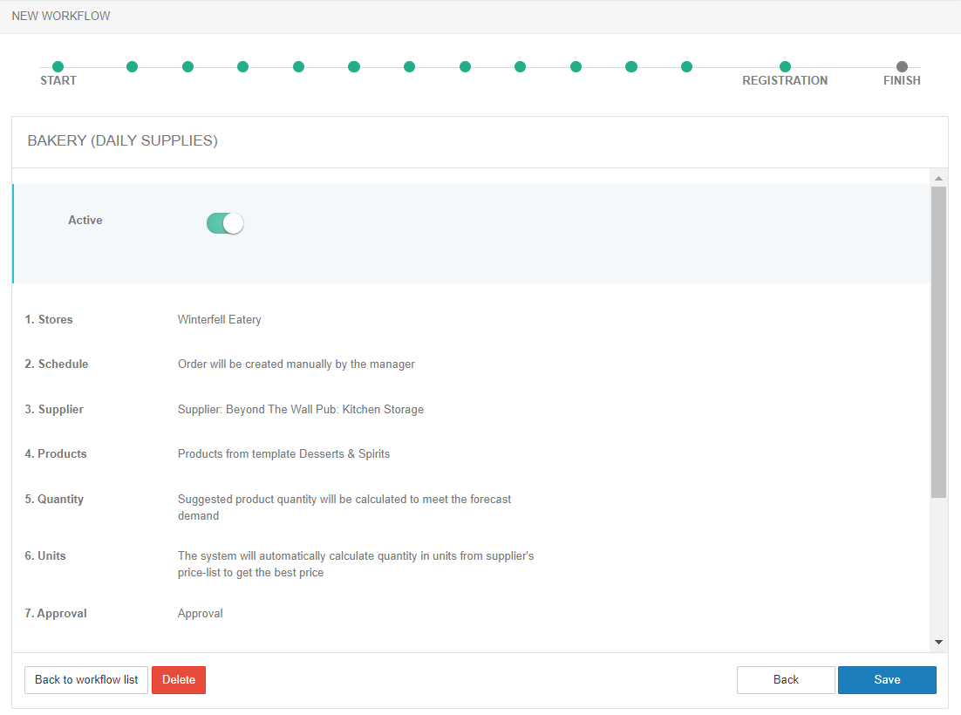Click the vertical scrollbar thumb
Image resolution: width=961 pixels, height=715 pixels.
point(938,340)
